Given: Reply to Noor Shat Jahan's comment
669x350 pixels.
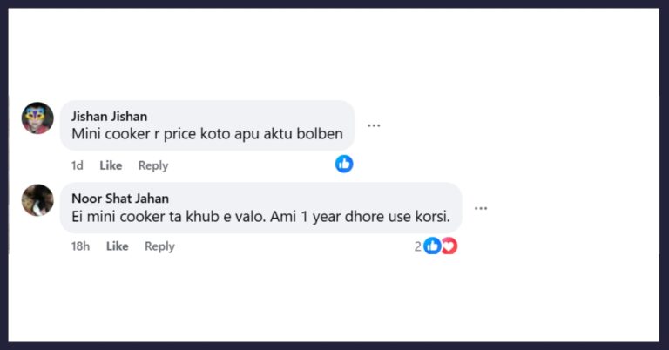Looking at the screenshot, I should point(159,246).
